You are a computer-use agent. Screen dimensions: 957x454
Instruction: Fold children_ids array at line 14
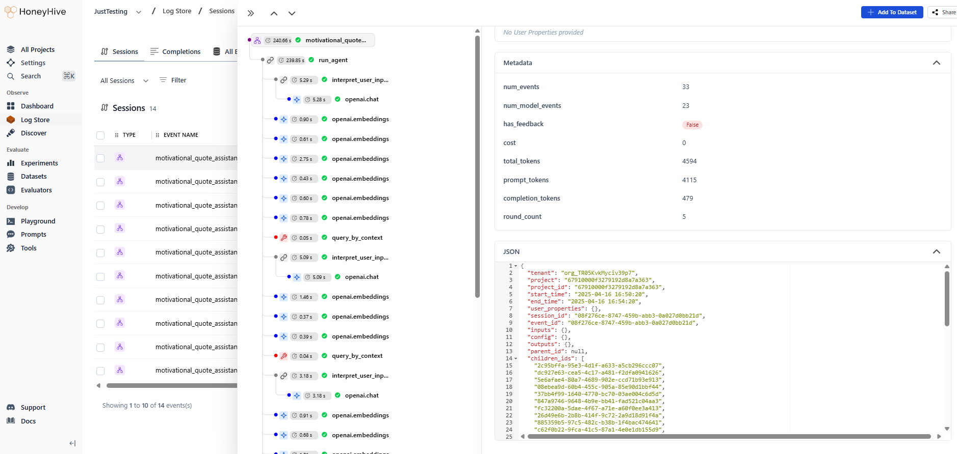515,358
